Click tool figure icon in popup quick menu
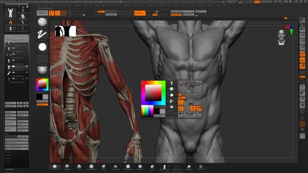Screen dimensions: 308x173 pos(171,83)
